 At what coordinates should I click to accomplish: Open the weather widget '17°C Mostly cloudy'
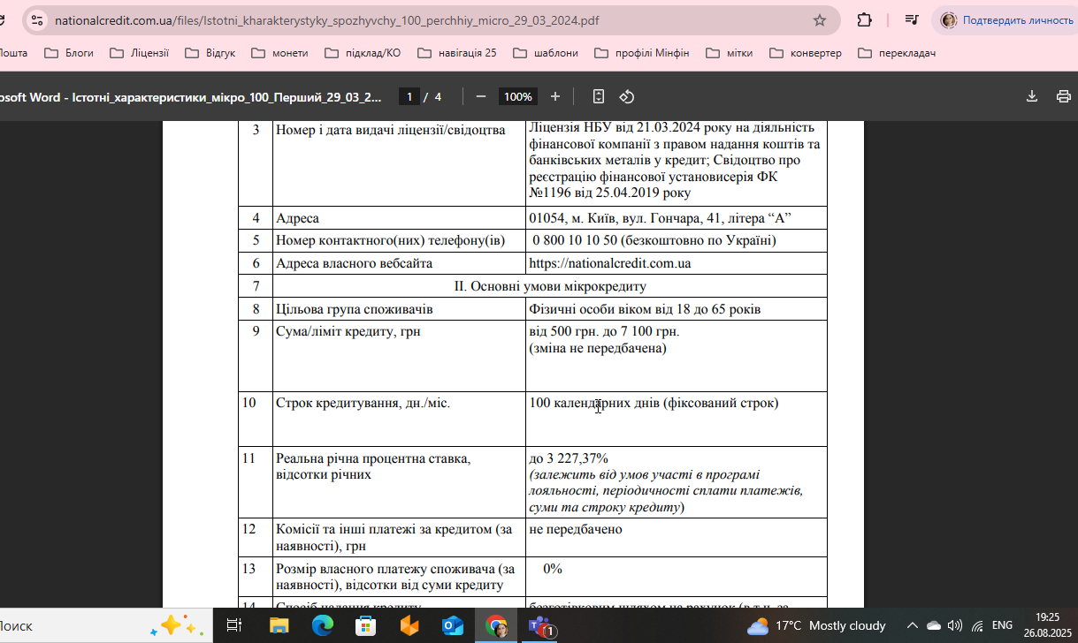[816, 626]
